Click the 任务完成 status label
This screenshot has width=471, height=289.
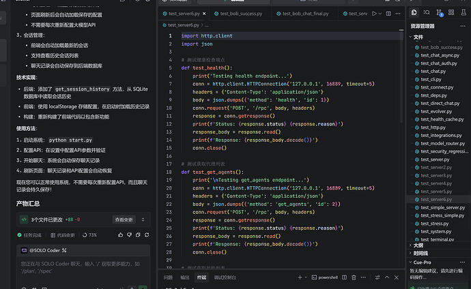29,235
